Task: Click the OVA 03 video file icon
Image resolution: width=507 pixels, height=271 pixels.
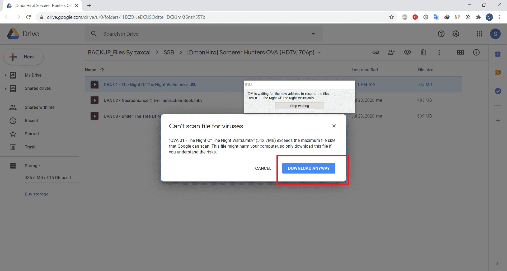Action: [95, 116]
